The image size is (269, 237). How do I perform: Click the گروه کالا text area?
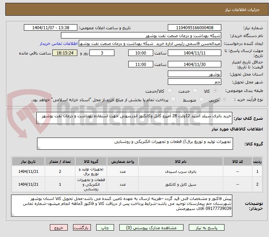(x=135, y=144)
